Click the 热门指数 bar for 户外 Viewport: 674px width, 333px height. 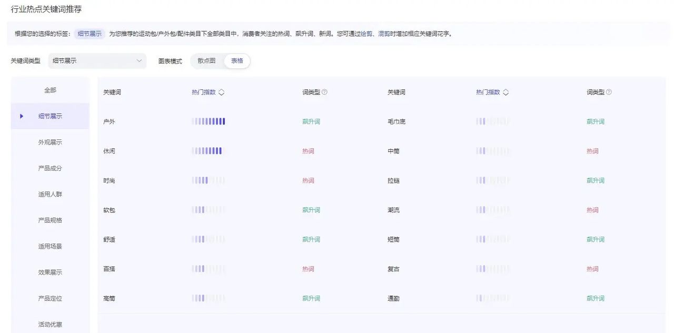208,120
